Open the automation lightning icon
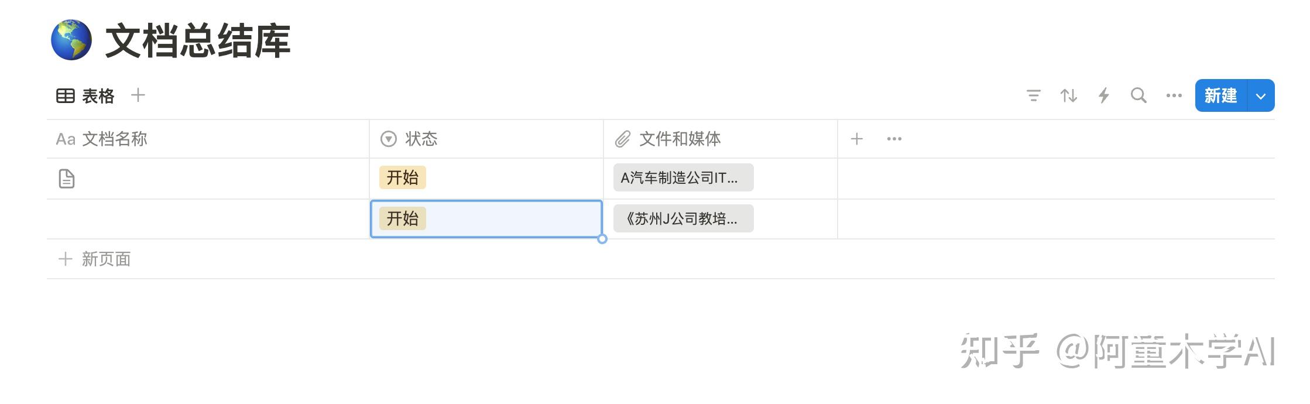The height and width of the screenshot is (404, 1310). coord(1104,95)
